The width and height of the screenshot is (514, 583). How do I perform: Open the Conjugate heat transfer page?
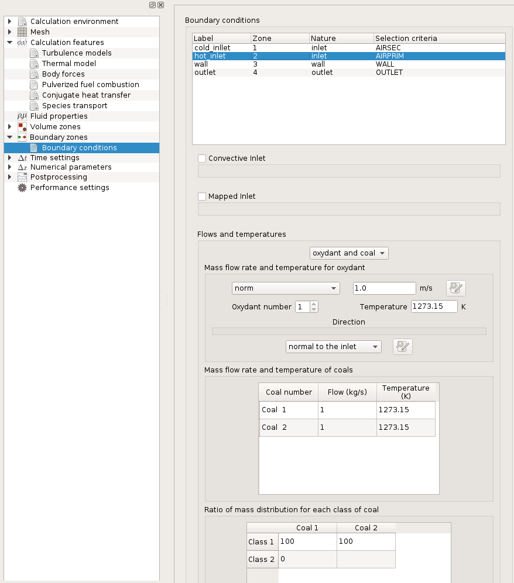click(x=86, y=95)
